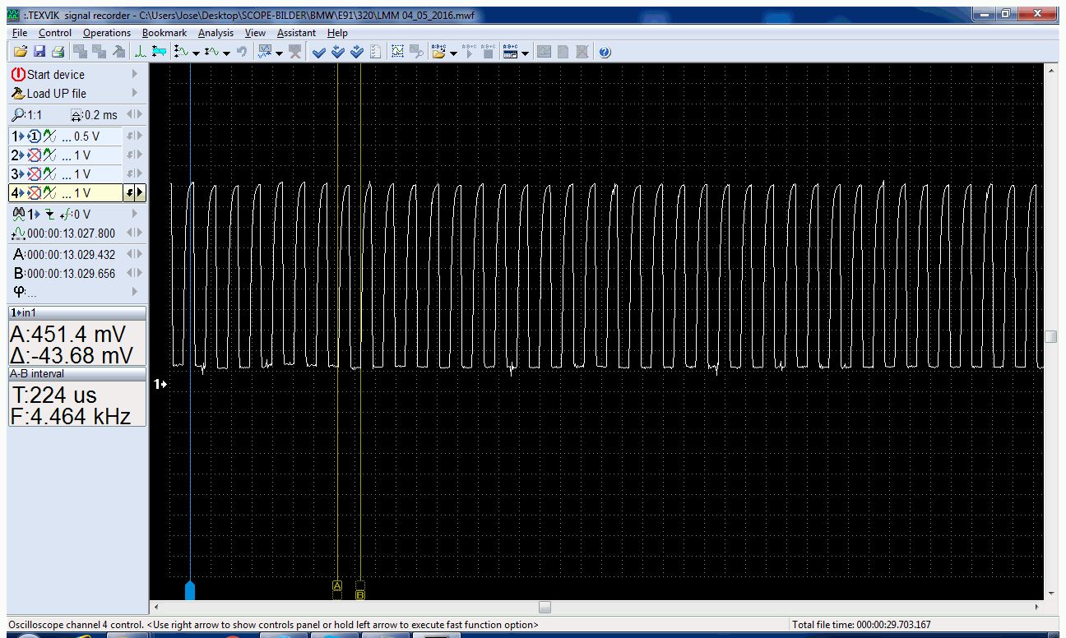Click the binoculars trigger search icon

click(x=18, y=214)
